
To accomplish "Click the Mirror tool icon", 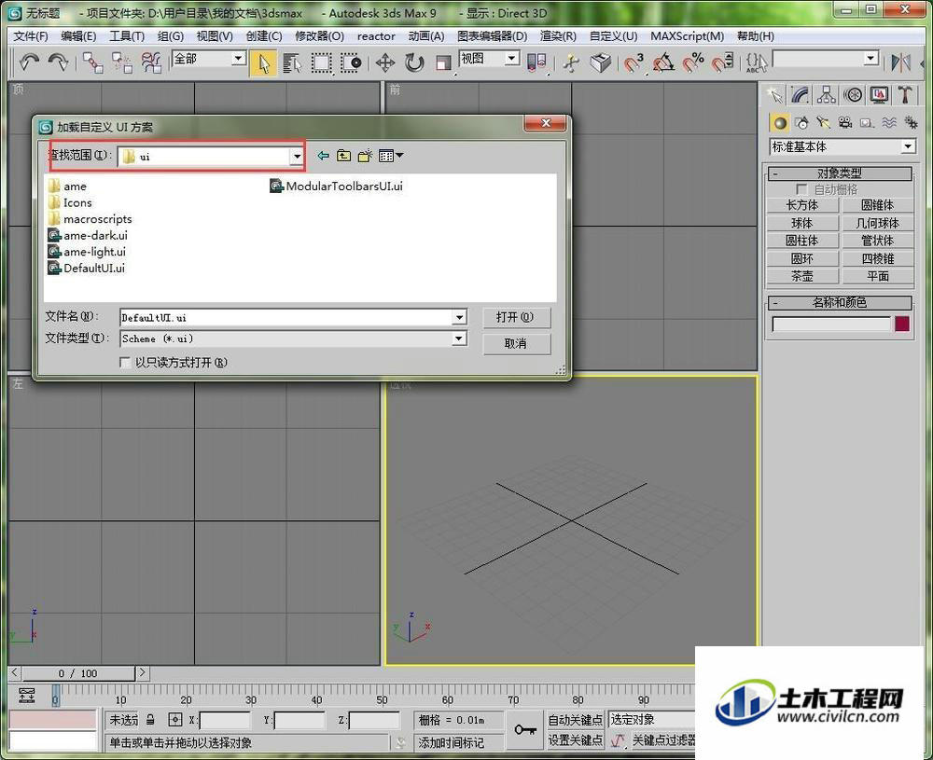I will point(901,62).
